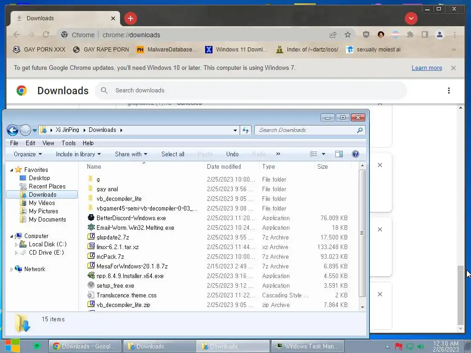Dismiss the Windows 7 update infobar
The width and height of the screenshot is (471, 353).
[453, 68]
